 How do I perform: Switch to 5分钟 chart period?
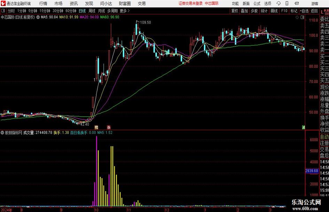(33, 11)
